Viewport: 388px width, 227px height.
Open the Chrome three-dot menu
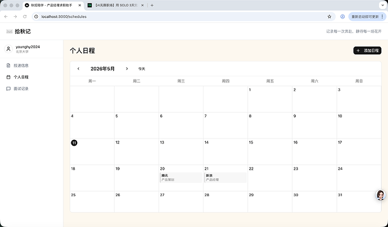tap(382, 16)
